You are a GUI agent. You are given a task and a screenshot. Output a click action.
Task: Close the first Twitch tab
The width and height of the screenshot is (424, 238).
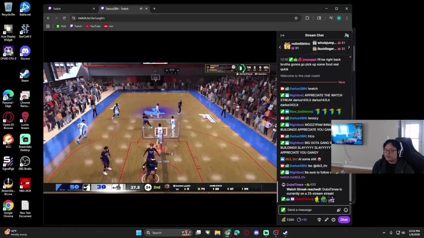[x=94, y=9]
